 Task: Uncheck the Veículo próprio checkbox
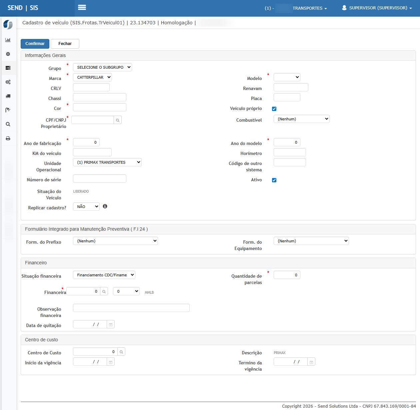pyautogui.click(x=274, y=109)
